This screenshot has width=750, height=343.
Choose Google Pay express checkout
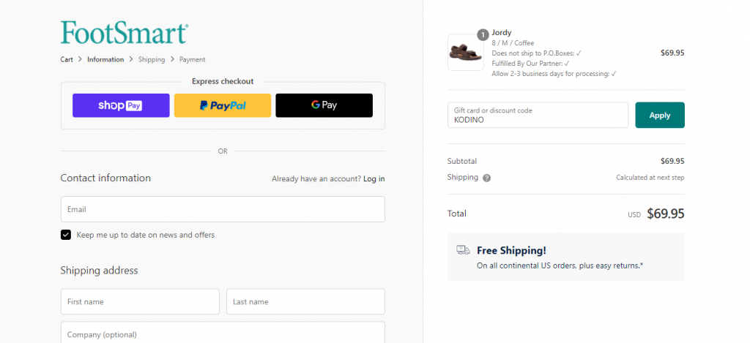324,105
